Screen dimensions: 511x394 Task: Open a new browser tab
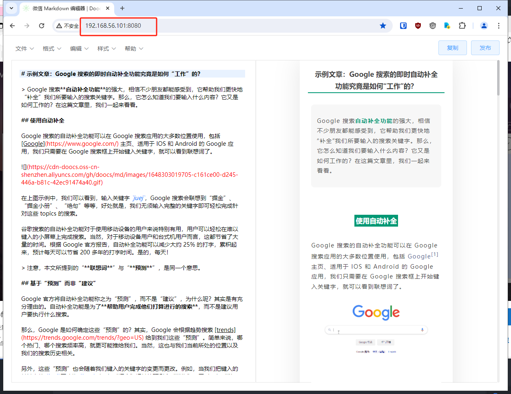122,8
